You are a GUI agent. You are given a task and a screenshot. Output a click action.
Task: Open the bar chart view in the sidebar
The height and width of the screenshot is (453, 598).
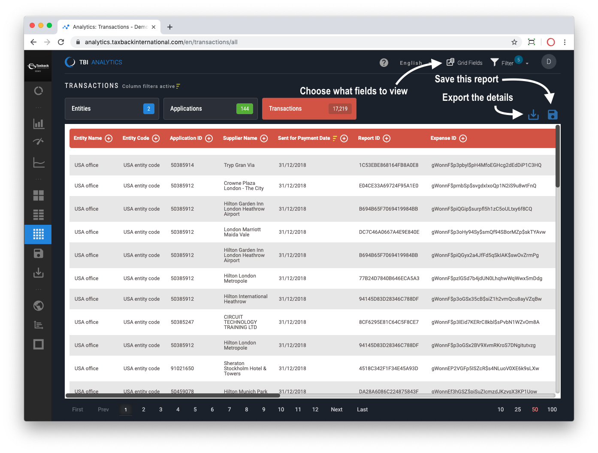click(39, 124)
